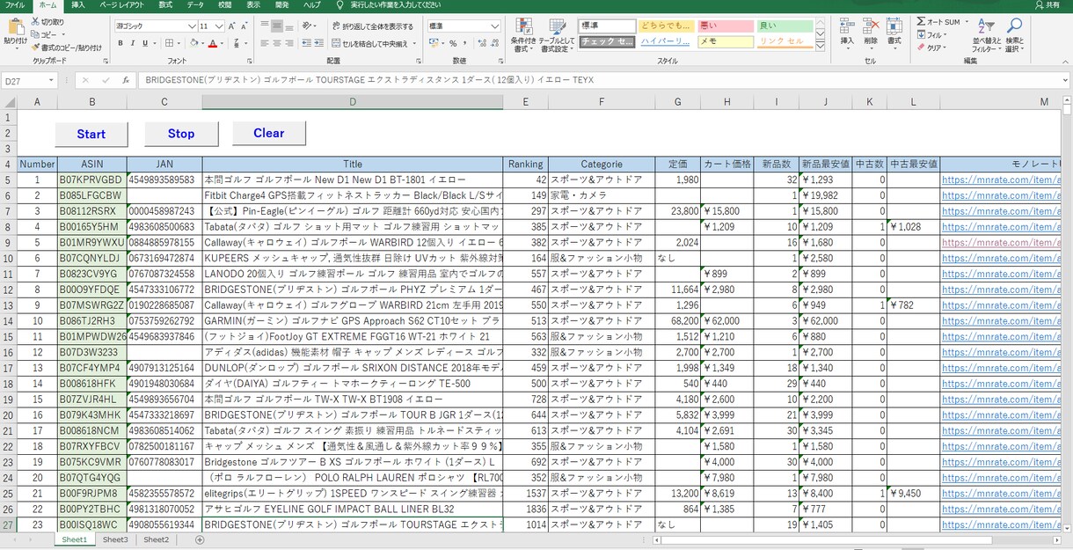The image size is (1073, 550).
Task: Click the Insert Function fx icon
Action: pos(126,80)
